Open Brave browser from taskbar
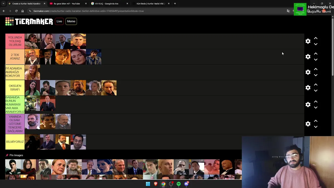Screen dimensions: 334x188 [156, 184]
